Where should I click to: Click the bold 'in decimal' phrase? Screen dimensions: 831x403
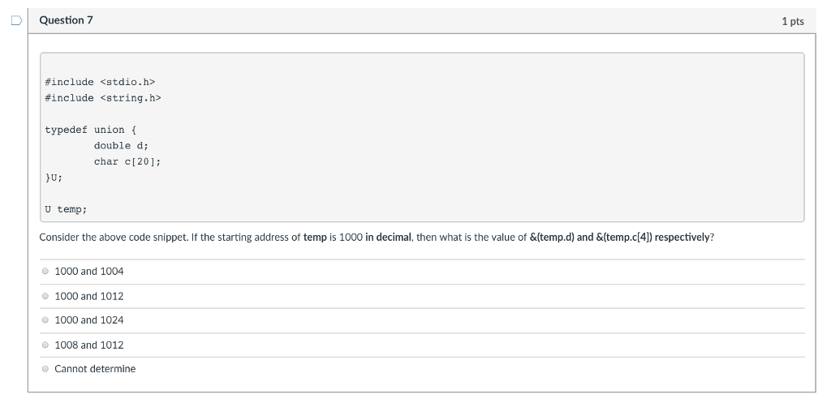(x=388, y=238)
